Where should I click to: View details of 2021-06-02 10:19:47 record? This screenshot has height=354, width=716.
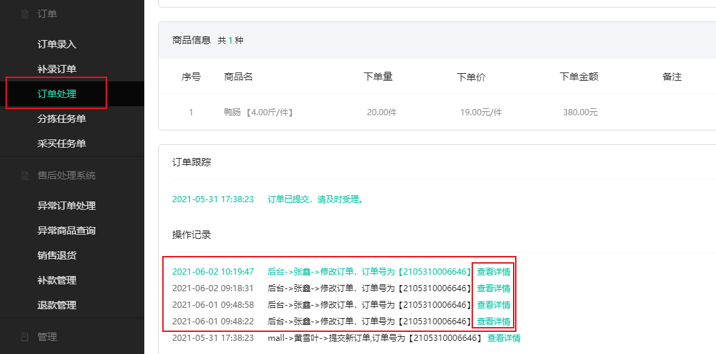(494, 272)
